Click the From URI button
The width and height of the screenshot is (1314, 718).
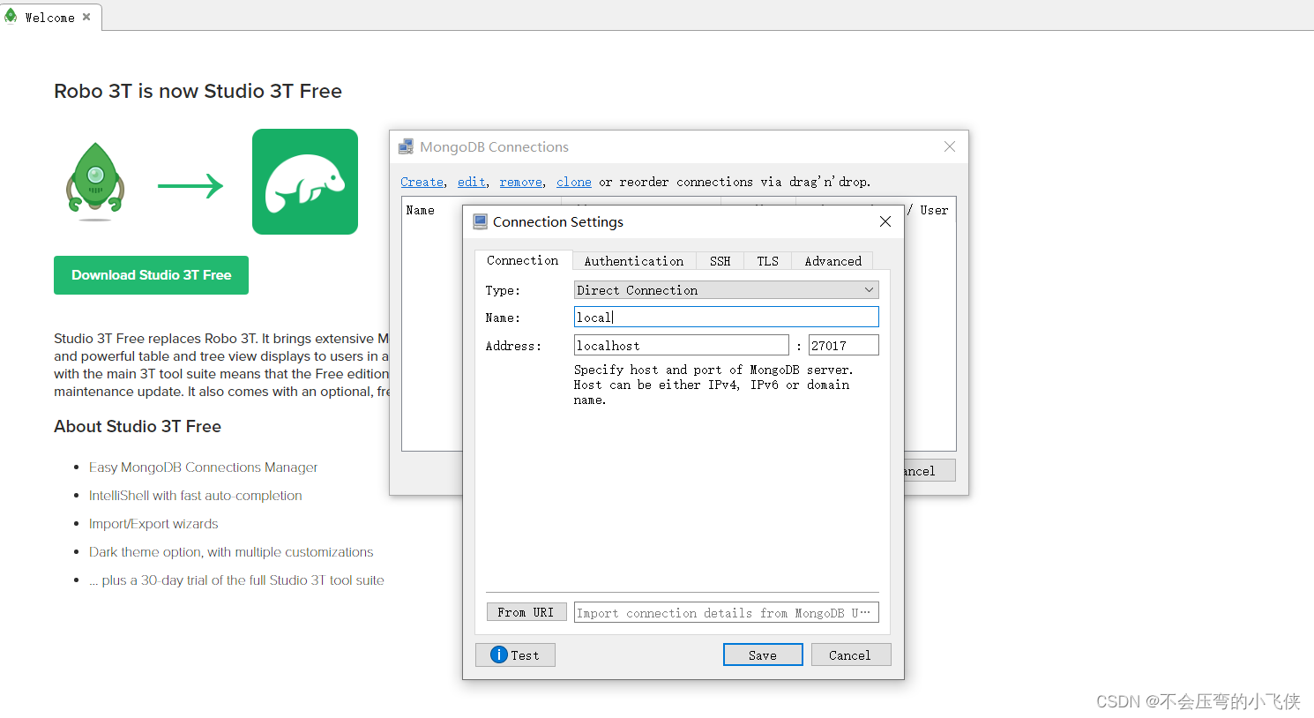click(x=526, y=611)
